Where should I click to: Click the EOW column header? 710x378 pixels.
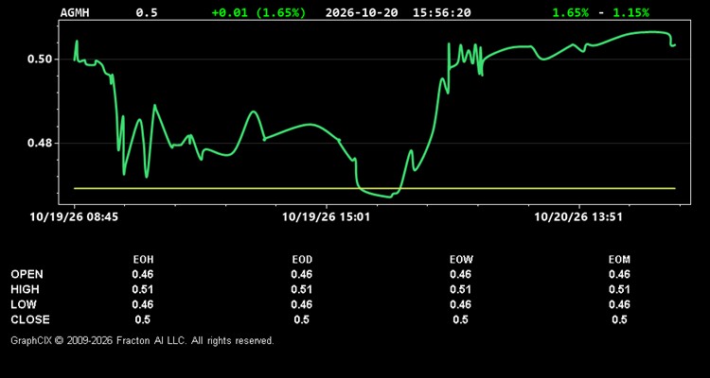tap(460, 260)
